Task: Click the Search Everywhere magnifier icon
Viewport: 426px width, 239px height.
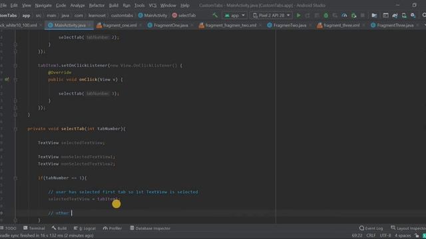Action: coord(424,15)
